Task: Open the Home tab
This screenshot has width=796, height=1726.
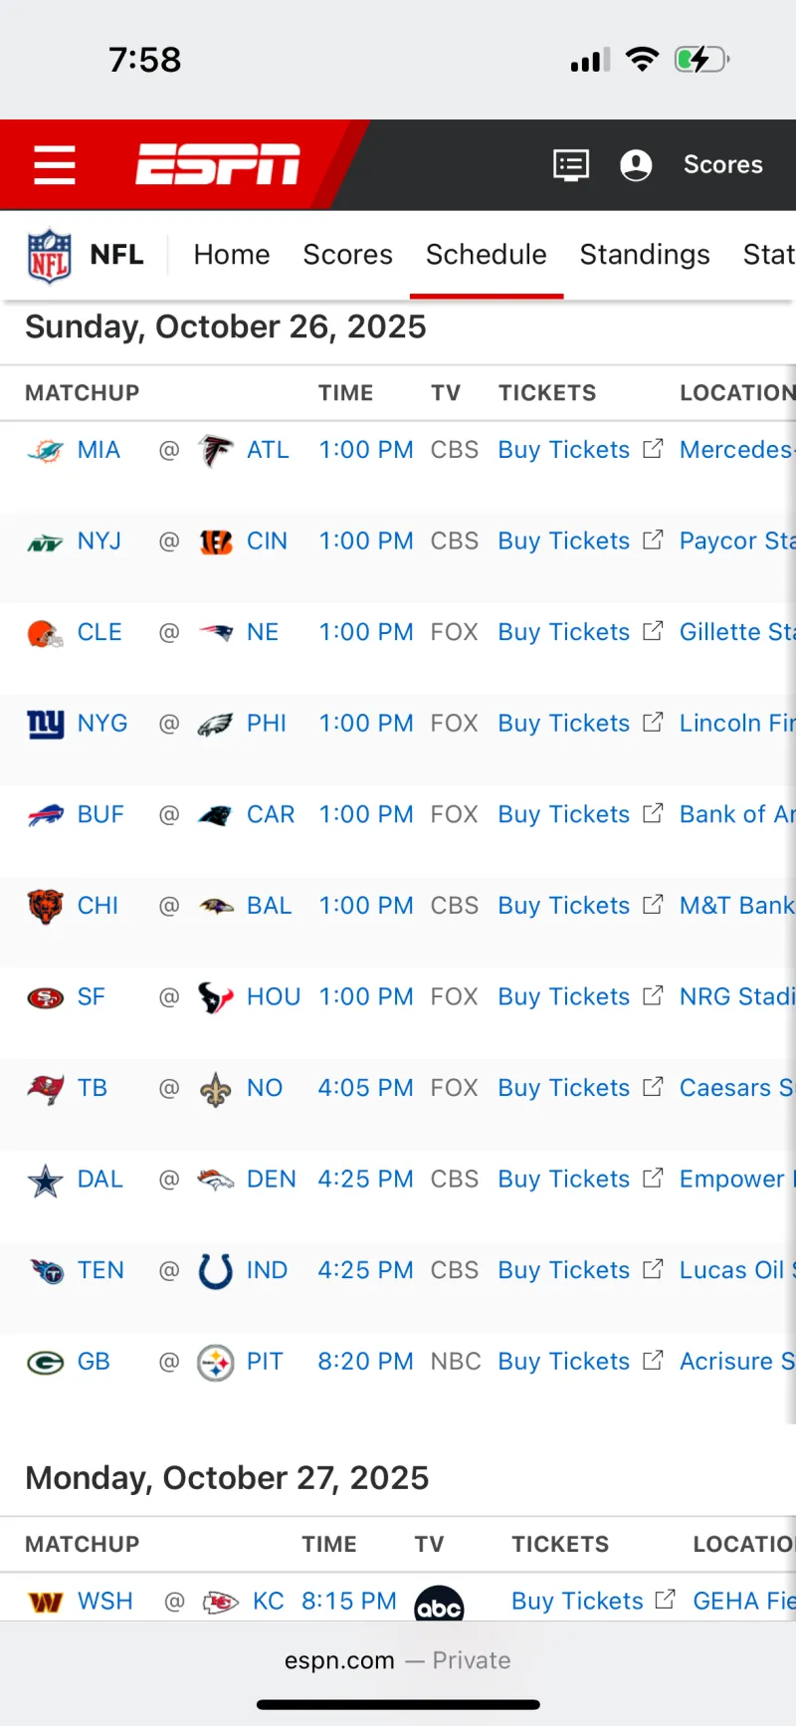Action: (232, 255)
